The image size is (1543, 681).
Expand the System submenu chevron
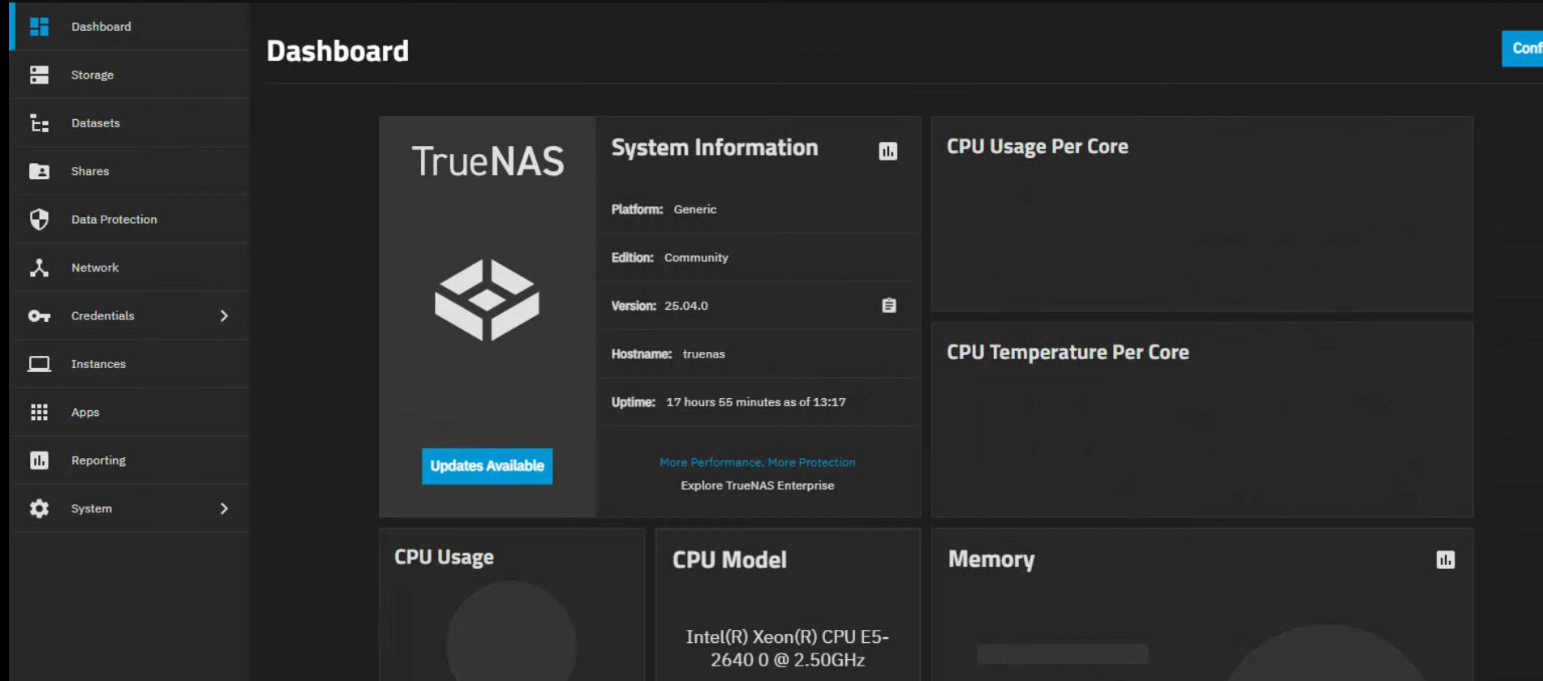coord(224,508)
